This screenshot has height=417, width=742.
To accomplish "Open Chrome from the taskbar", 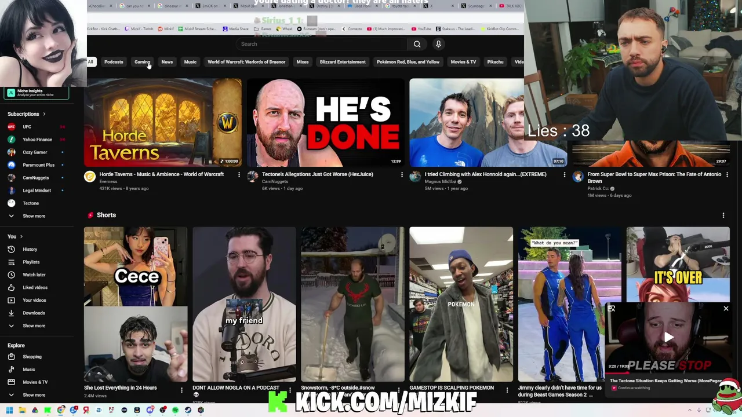I will 61,410.
